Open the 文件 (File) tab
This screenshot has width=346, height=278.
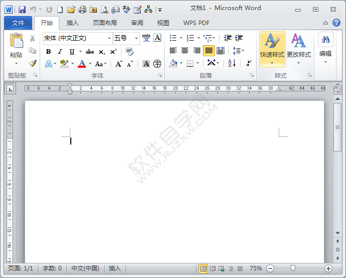click(x=18, y=23)
